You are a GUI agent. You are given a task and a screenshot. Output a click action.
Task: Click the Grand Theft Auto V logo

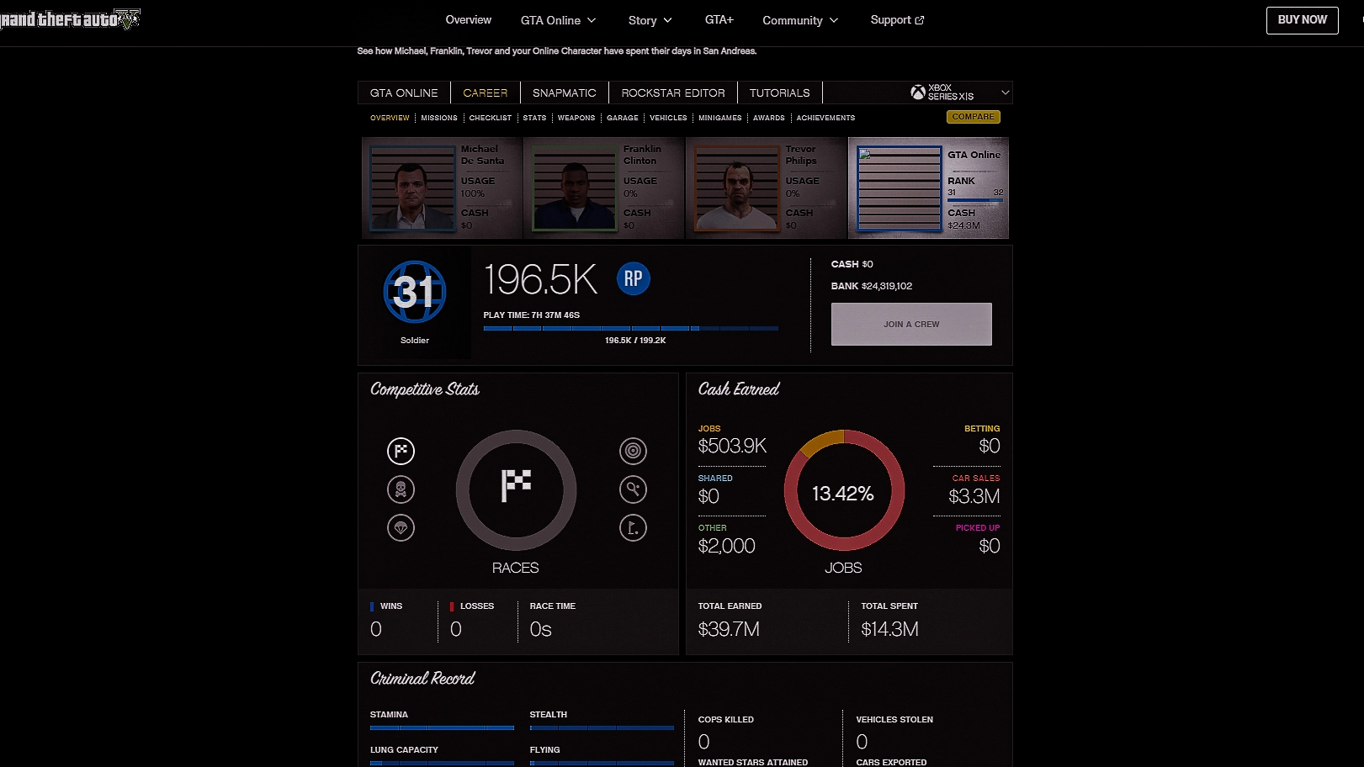70,19
